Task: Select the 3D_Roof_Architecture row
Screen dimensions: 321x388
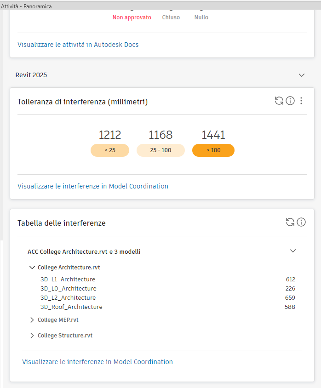Action: pyautogui.click(x=71, y=307)
